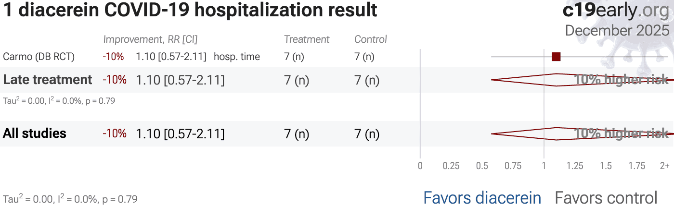This screenshot has height=206, width=674.
Task: Click the Treatment column header
Action: click(307, 39)
